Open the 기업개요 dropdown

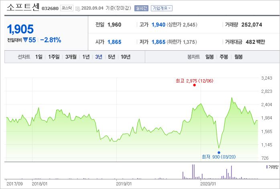161,8
